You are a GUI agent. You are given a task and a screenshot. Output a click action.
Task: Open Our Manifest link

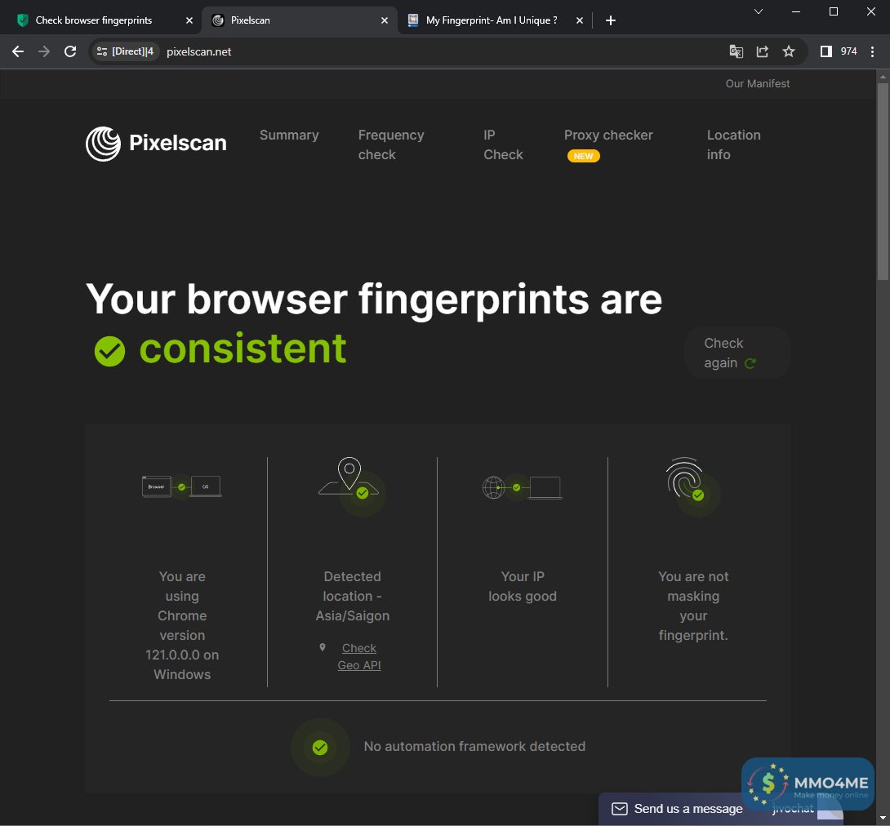757,83
